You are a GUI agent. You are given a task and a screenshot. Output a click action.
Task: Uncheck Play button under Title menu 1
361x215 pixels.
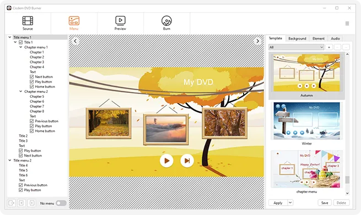point(21,151)
